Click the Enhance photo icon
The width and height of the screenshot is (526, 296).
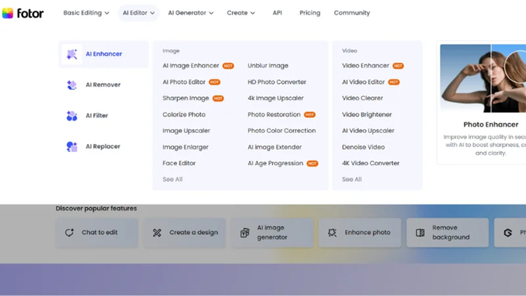(333, 233)
